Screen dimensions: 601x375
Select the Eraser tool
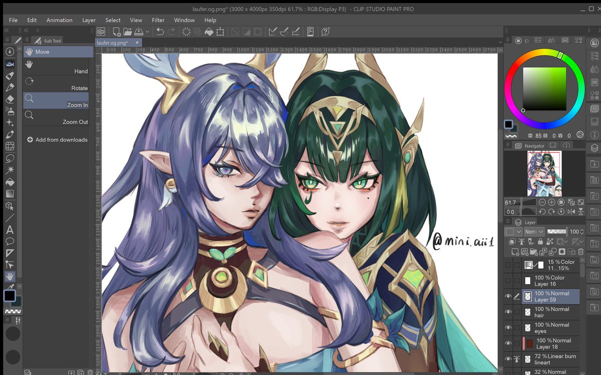(10, 99)
